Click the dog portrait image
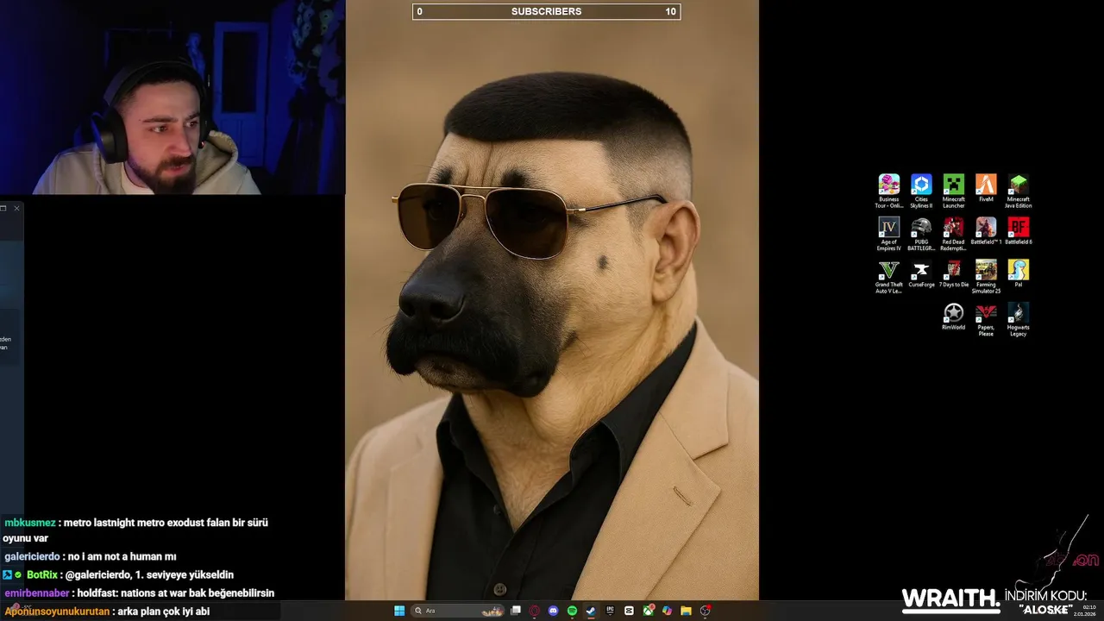 (552, 300)
